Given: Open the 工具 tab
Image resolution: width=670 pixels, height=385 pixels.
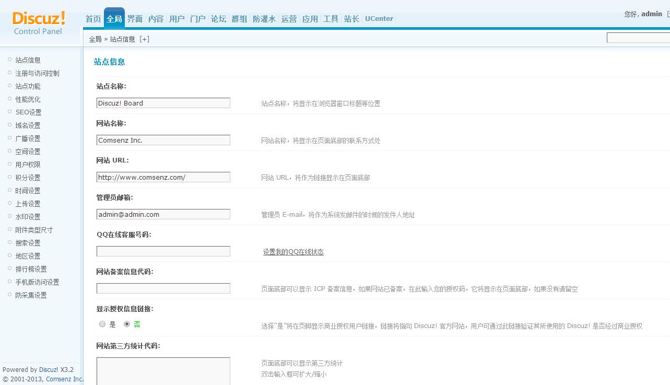Looking at the screenshot, I should (330, 18).
